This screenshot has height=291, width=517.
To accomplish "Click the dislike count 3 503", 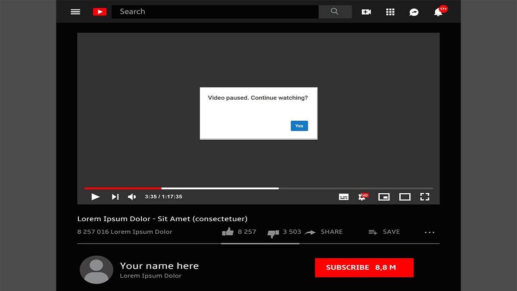I will click(292, 232).
